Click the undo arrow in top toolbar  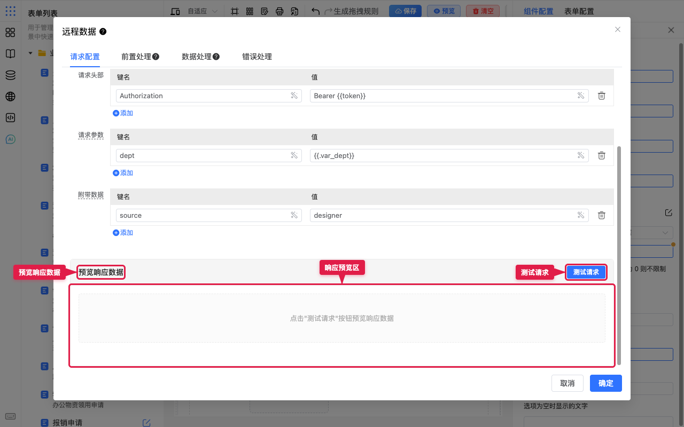click(316, 11)
